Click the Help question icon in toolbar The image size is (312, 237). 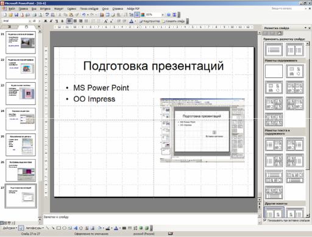169,15
